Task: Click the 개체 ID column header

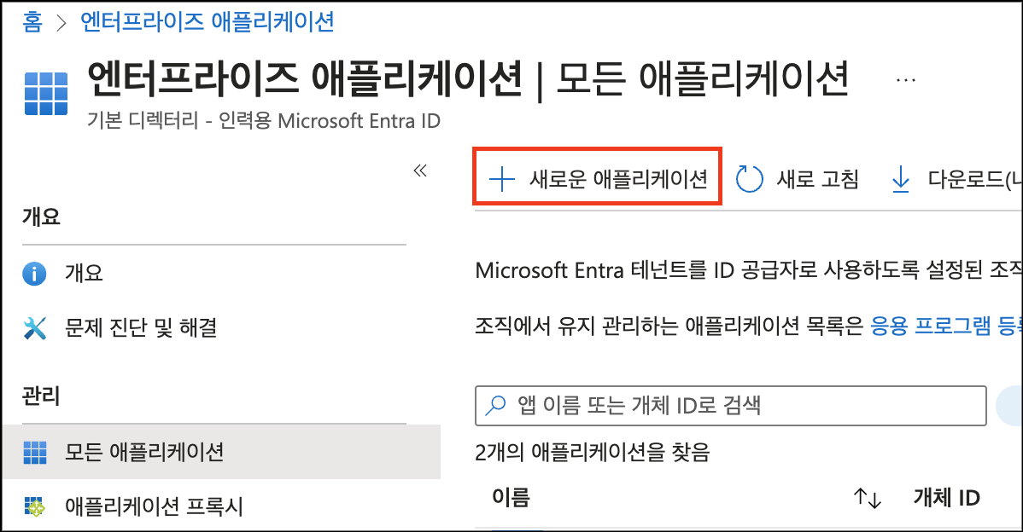Action: [946, 498]
